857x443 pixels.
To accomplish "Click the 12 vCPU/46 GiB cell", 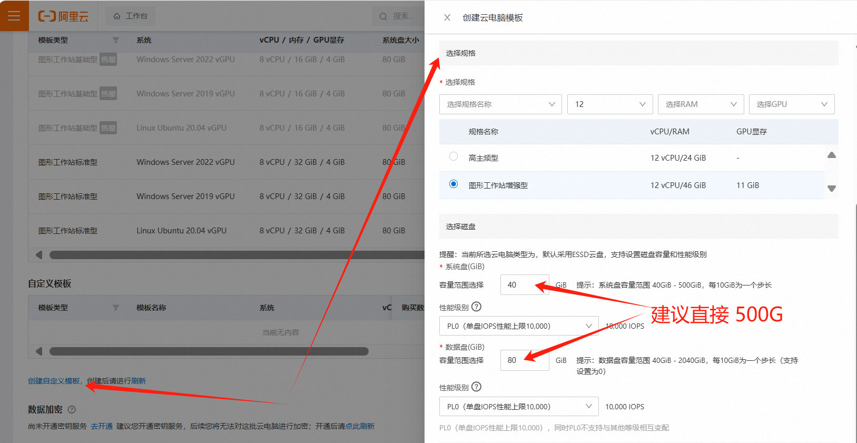I will click(678, 185).
